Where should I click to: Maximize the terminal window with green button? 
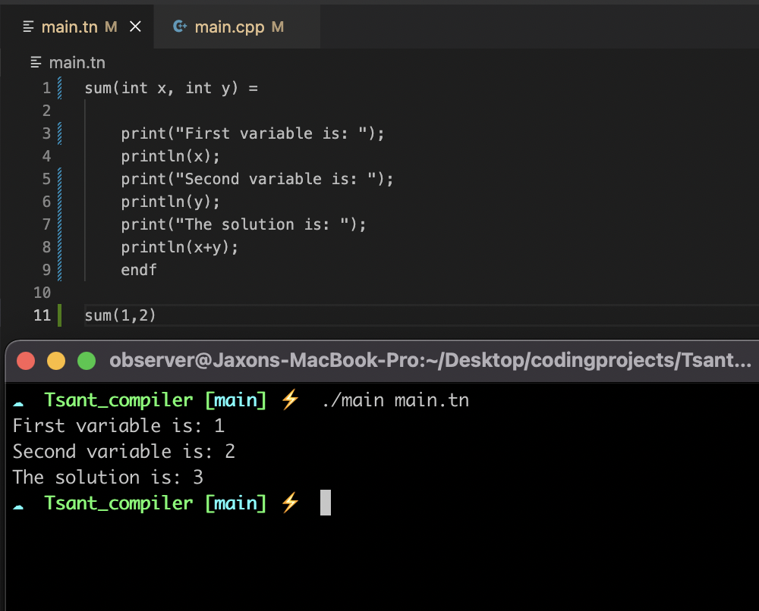coord(87,361)
